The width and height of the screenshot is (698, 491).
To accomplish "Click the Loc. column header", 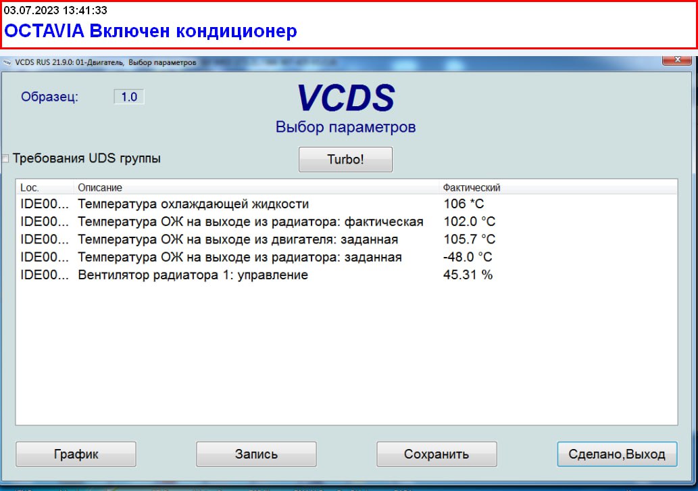I will pyautogui.click(x=45, y=187).
